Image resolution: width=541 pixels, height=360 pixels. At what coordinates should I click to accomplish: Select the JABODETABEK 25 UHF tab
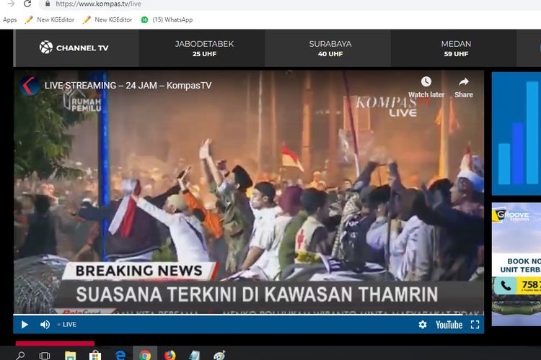(x=204, y=48)
